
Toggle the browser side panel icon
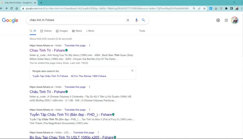click(x=231, y=8)
